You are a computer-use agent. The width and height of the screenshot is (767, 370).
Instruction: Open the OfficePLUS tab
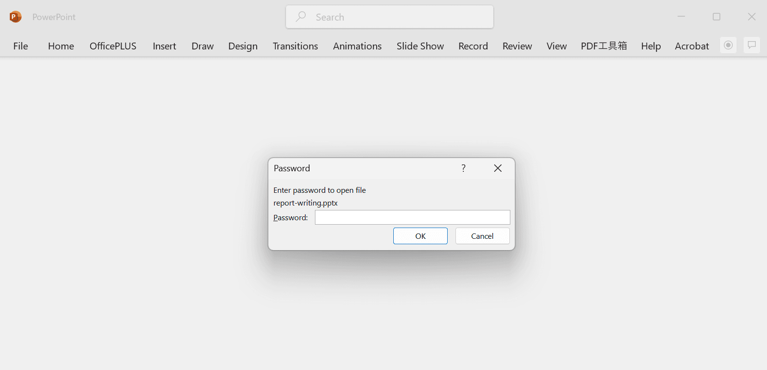(x=113, y=46)
